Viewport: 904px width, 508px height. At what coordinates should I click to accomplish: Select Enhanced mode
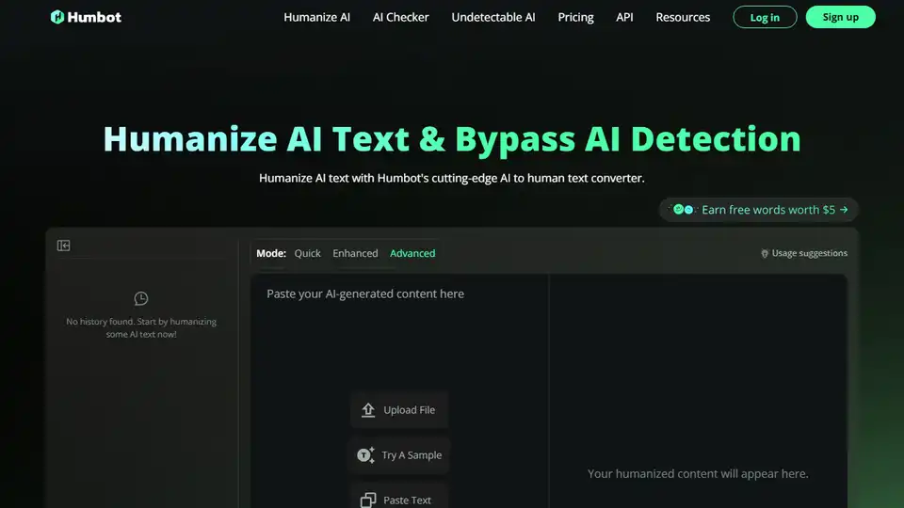[x=355, y=253]
